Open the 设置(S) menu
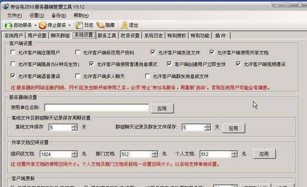 36,15
